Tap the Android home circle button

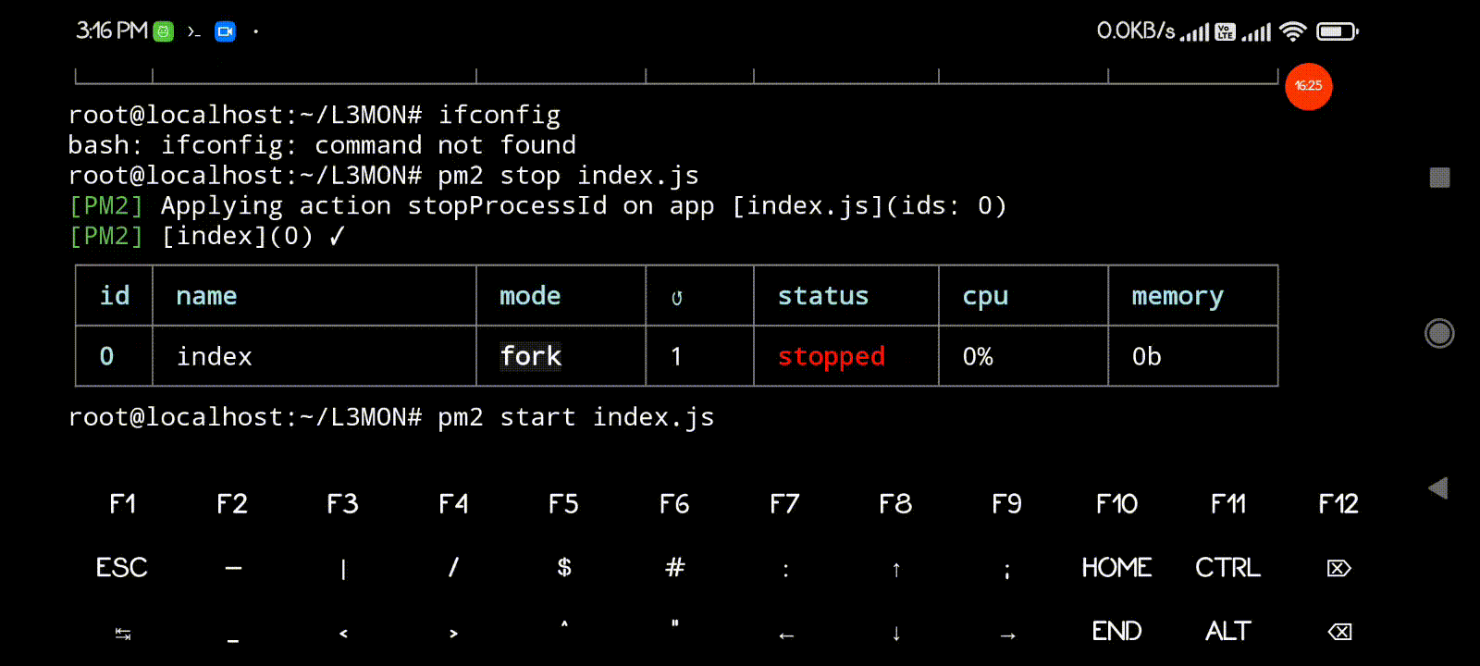pos(1439,333)
